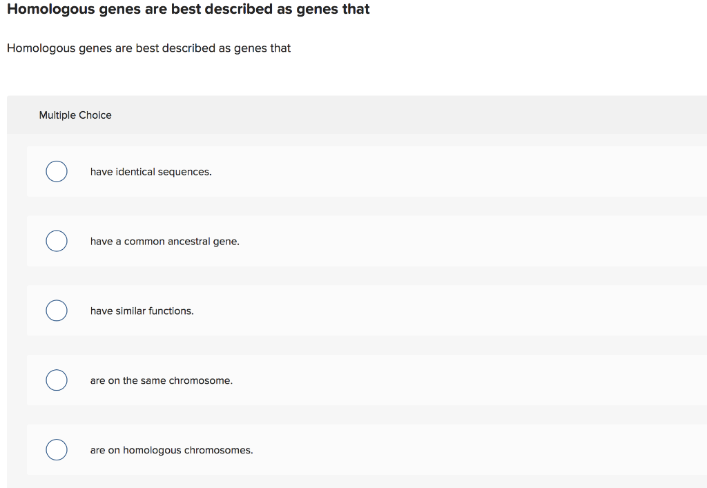Mark the correct answer about common ancestral gene
Screen dimensions: 707x488
(x=56, y=241)
